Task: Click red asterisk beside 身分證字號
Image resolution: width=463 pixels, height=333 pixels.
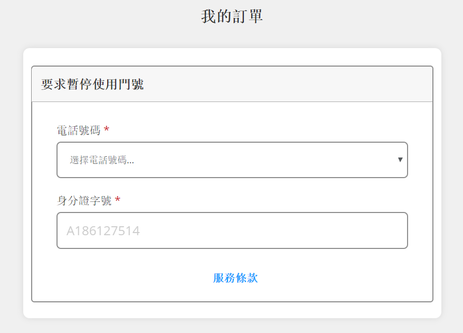Action: coord(118,200)
